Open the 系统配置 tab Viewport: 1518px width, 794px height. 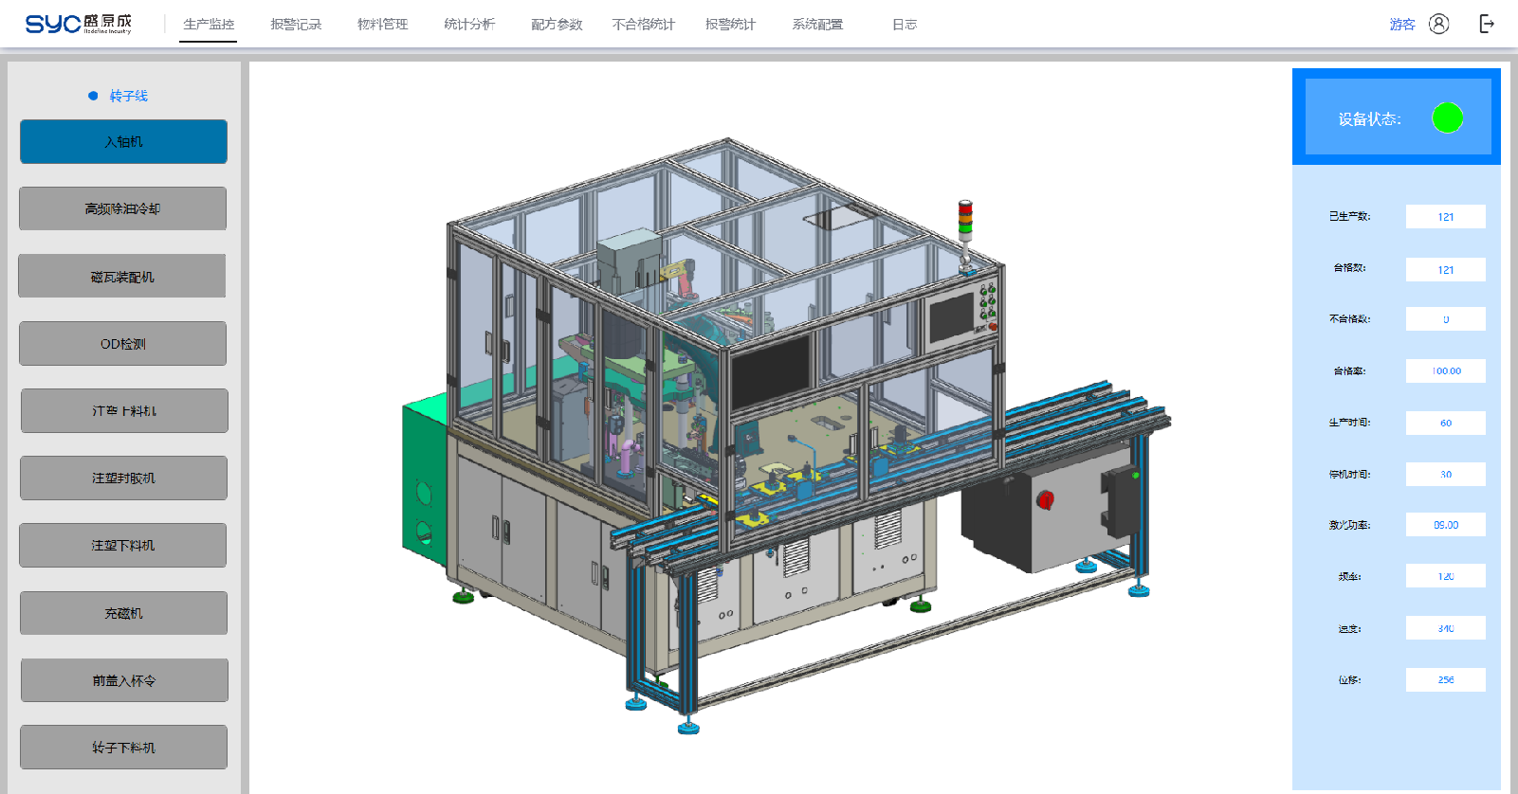[x=817, y=25]
